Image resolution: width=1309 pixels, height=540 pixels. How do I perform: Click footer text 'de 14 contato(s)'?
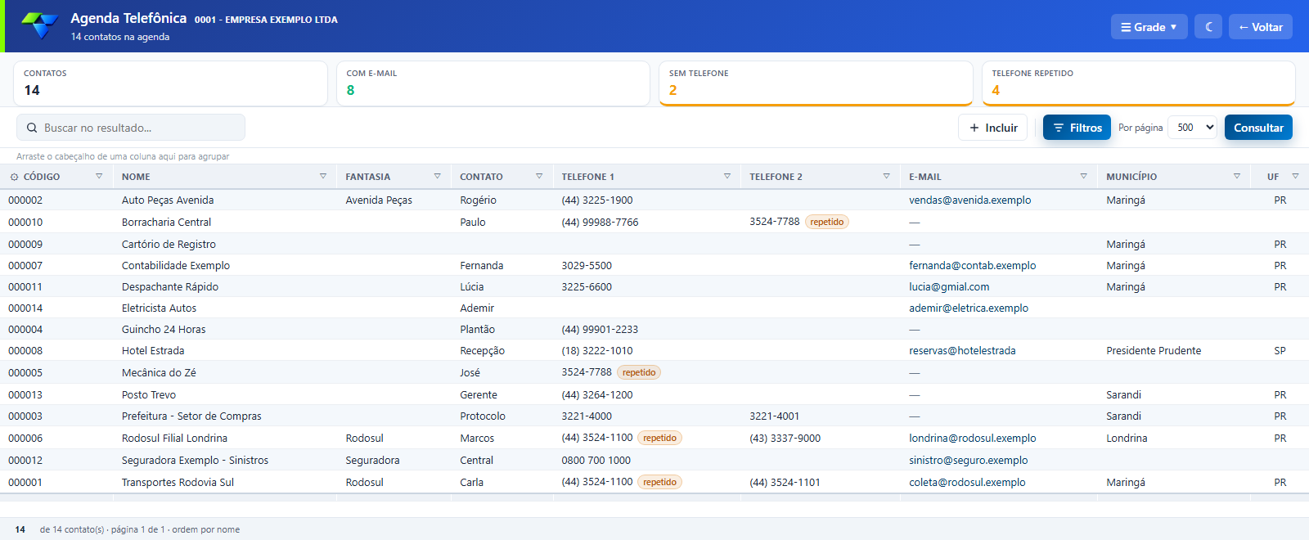tap(72, 529)
